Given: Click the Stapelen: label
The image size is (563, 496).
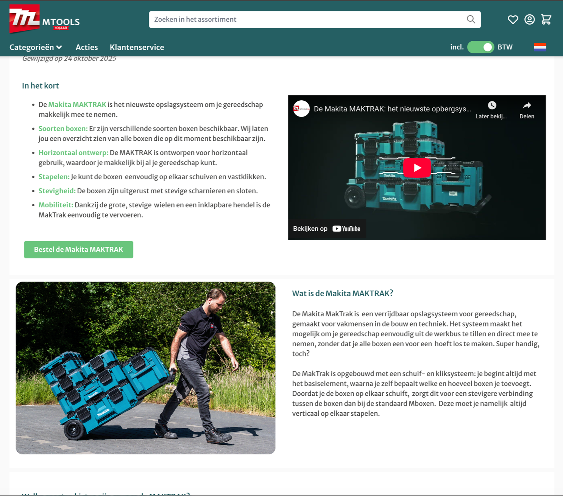Looking at the screenshot, I should tap(54, 177).
